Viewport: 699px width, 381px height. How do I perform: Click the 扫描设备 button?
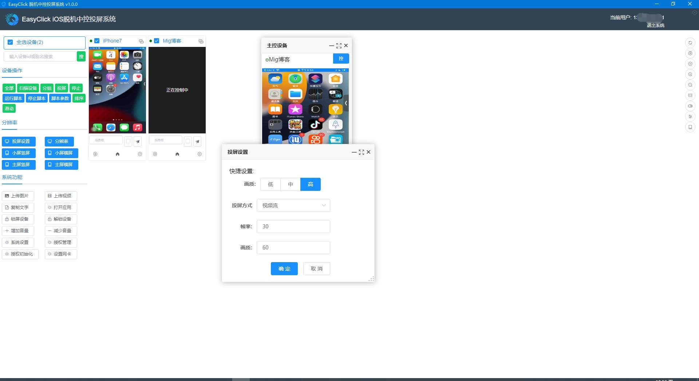[28, 88]
